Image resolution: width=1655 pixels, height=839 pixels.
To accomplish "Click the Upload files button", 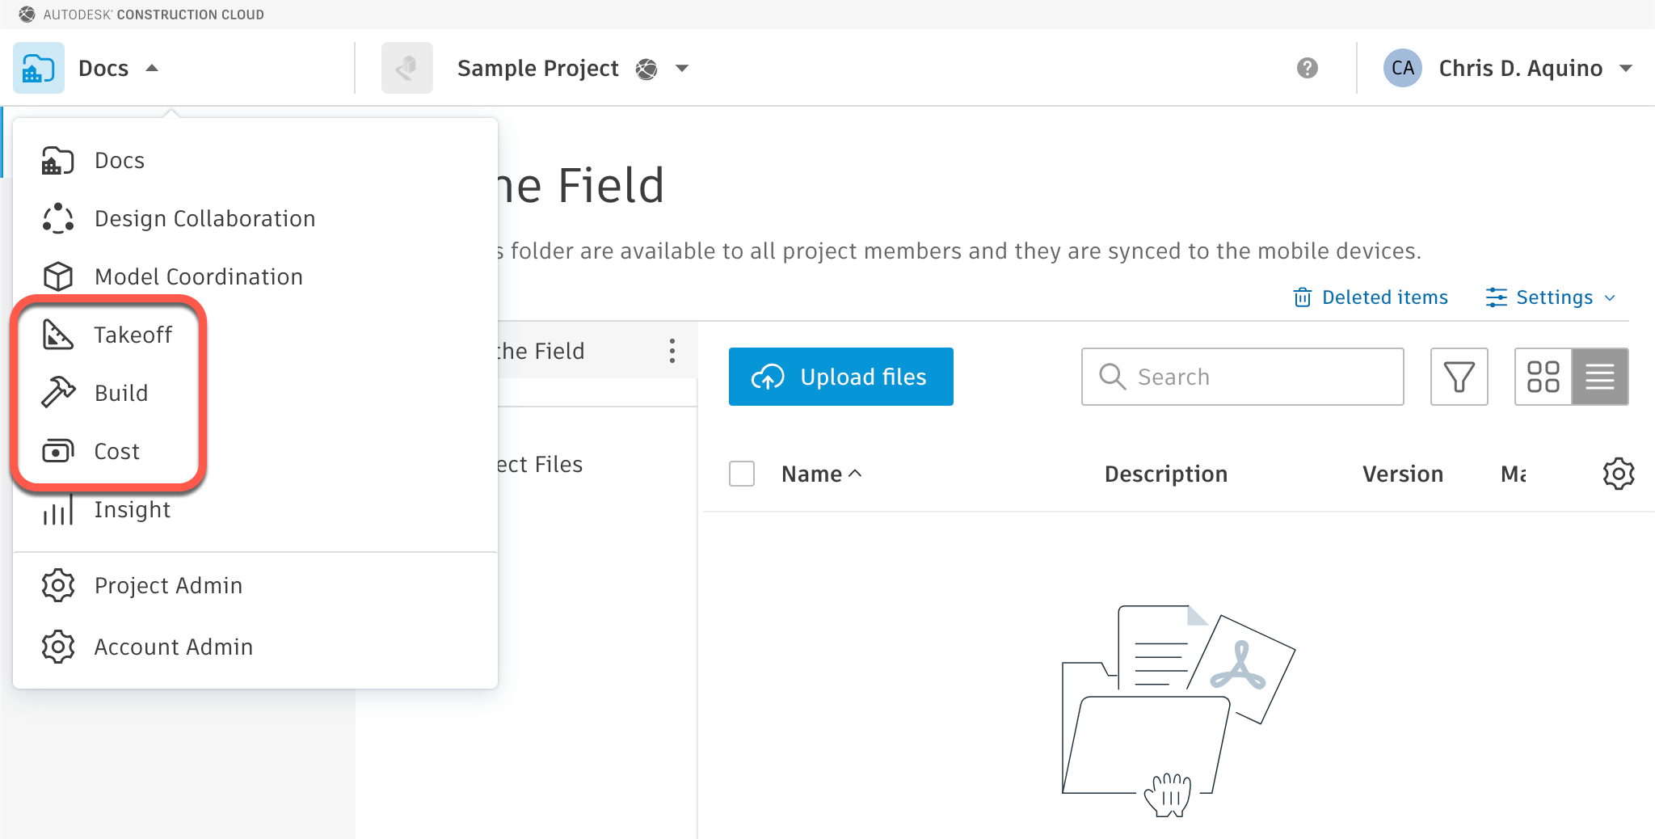I will tap(840, 376).
